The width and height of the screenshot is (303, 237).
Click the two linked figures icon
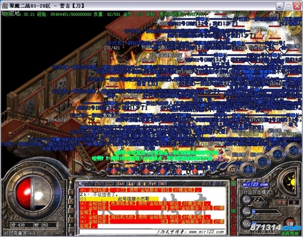(x=142, y=184)
